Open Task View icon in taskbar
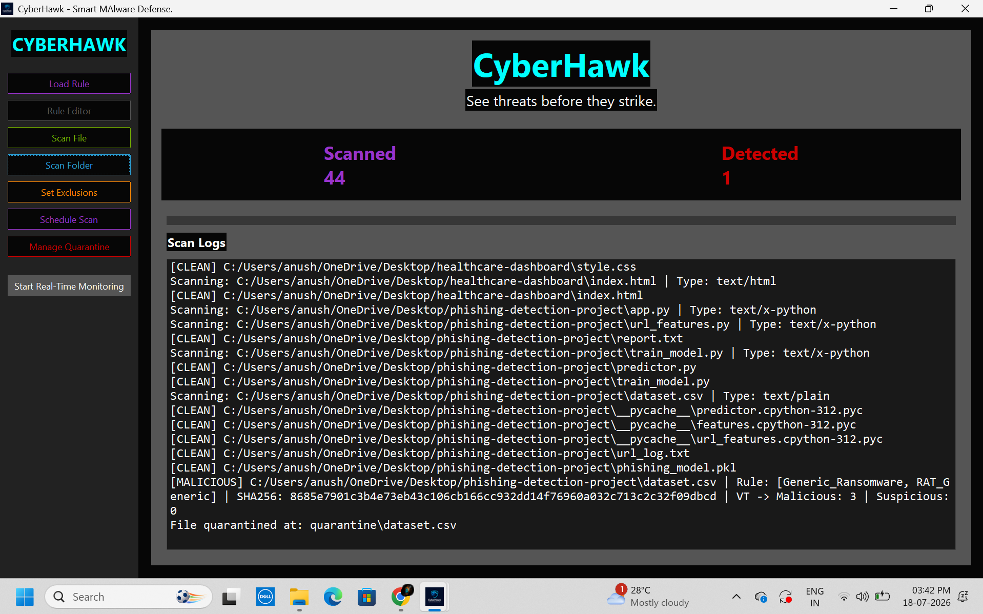 point(231,597)
